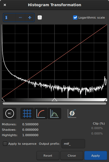The image size is (109, 162).
Task: Select the highlights triangle at right edge
Action: (x=106, y=100)
